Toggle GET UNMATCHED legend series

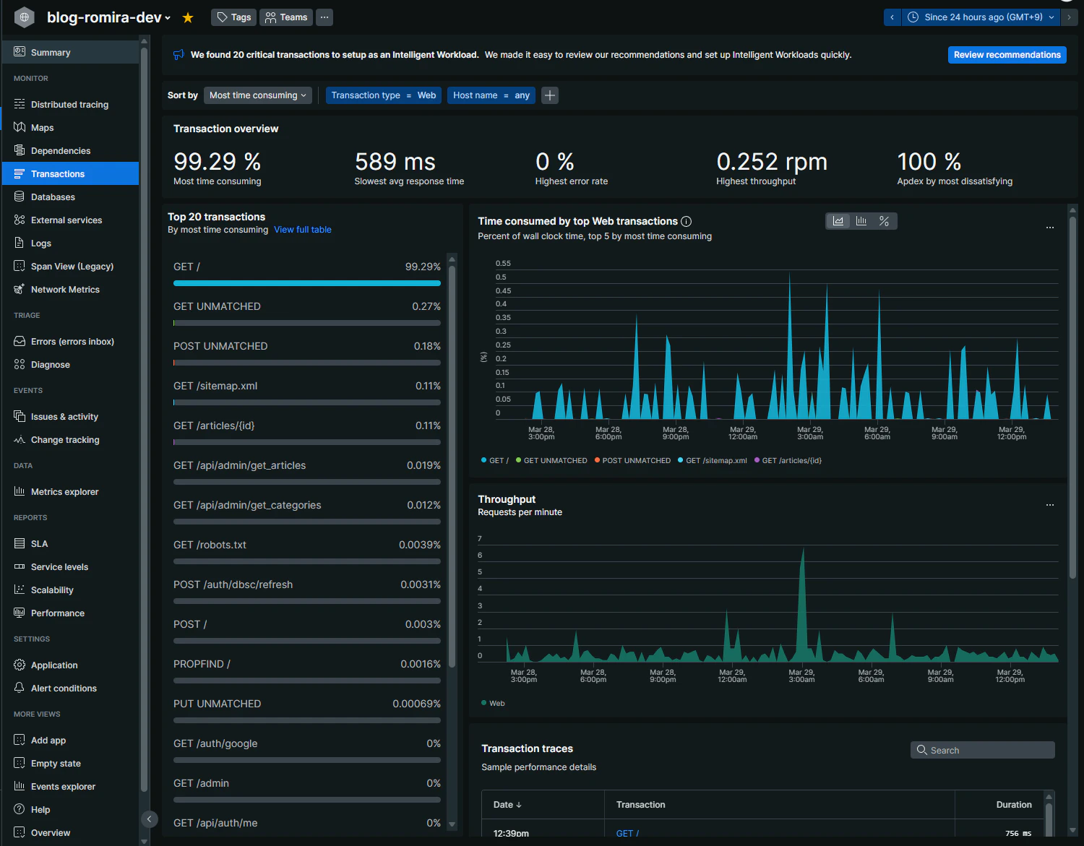[x=551, y=460]
